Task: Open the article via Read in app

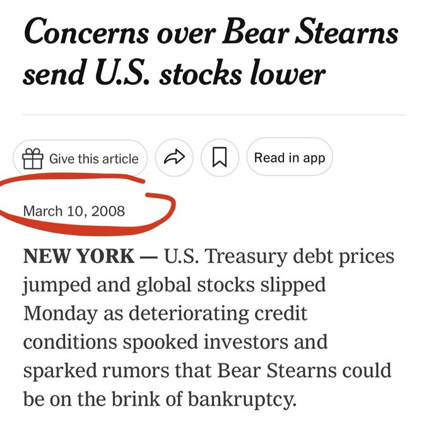Action: 290,156
